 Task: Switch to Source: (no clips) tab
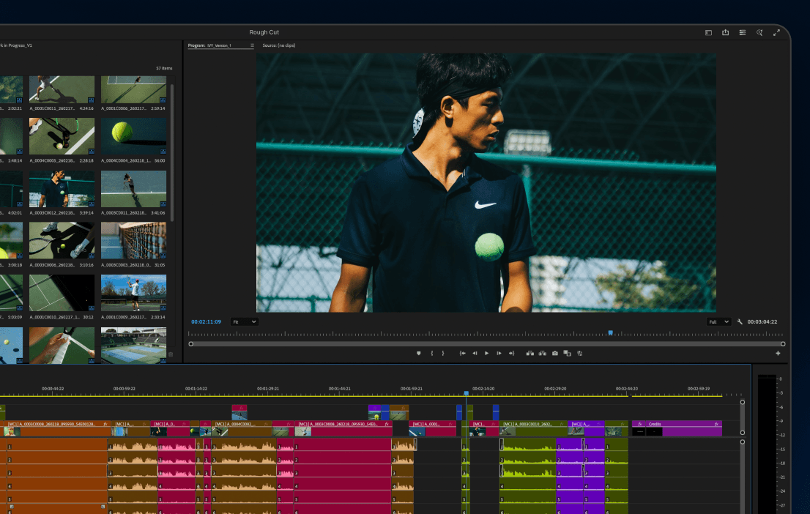[x=279, y=45]
